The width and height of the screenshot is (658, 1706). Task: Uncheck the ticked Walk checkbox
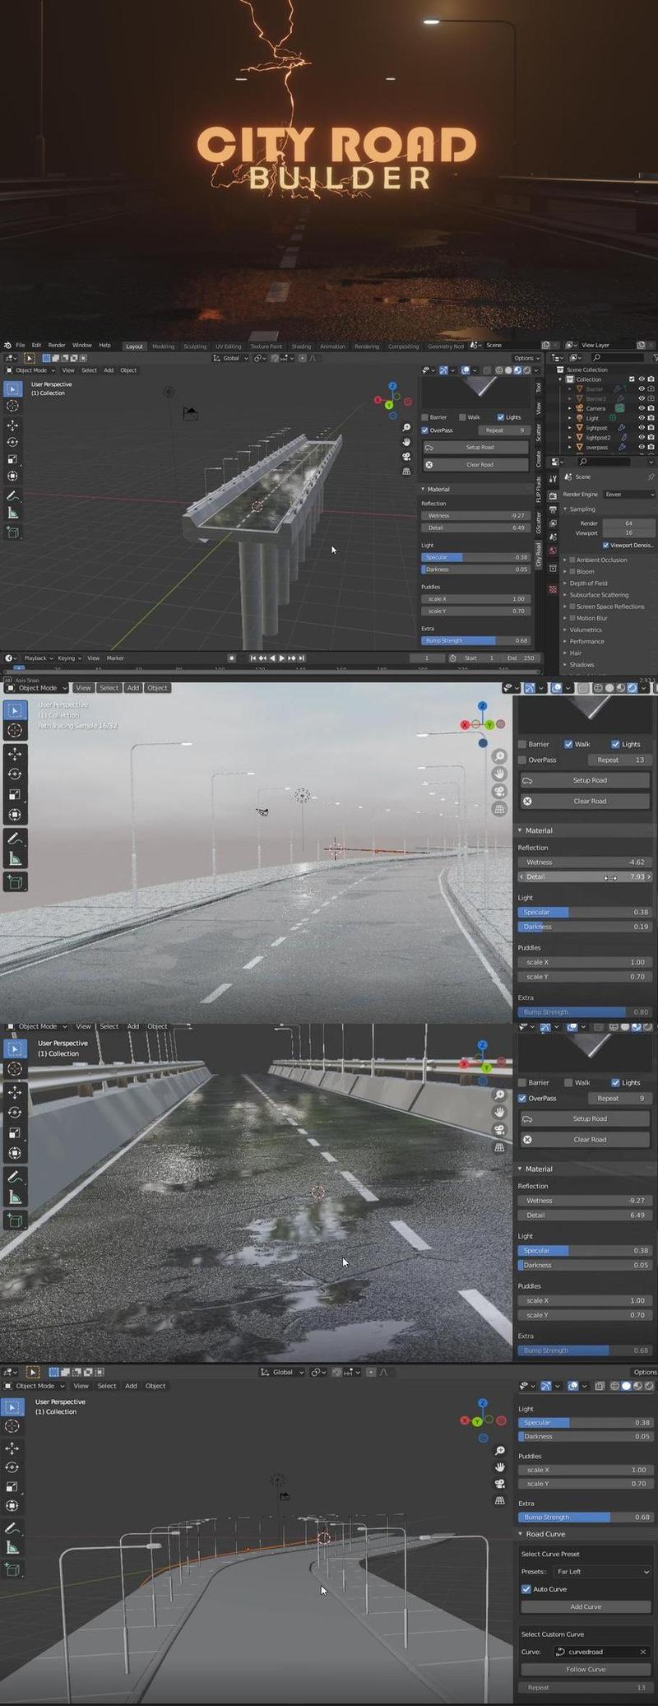click(x=568, y=744)
